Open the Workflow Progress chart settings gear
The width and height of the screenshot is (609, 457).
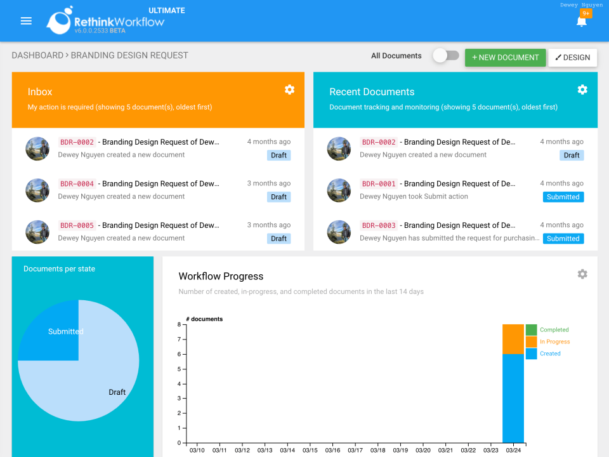click(582, 274)
